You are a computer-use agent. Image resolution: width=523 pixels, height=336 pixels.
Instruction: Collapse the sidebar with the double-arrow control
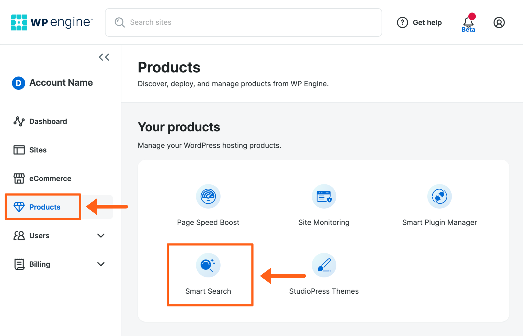tap(104, 57)
